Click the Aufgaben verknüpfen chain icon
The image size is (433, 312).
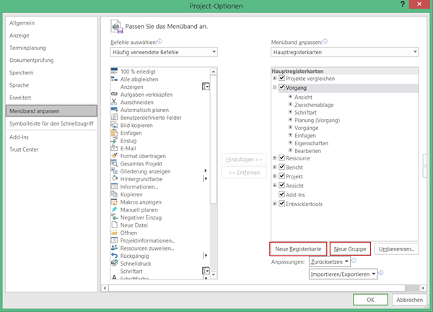click(114, 94)
